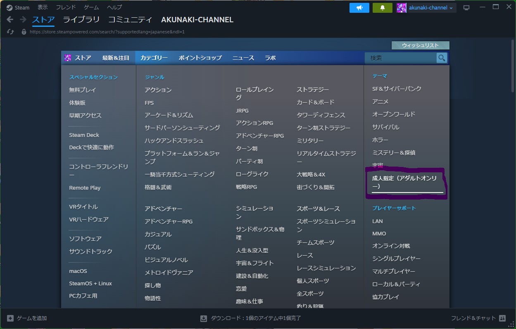The image size is (516, 329).
Task: Select the ホラー theme
Action: pos(380,140)
